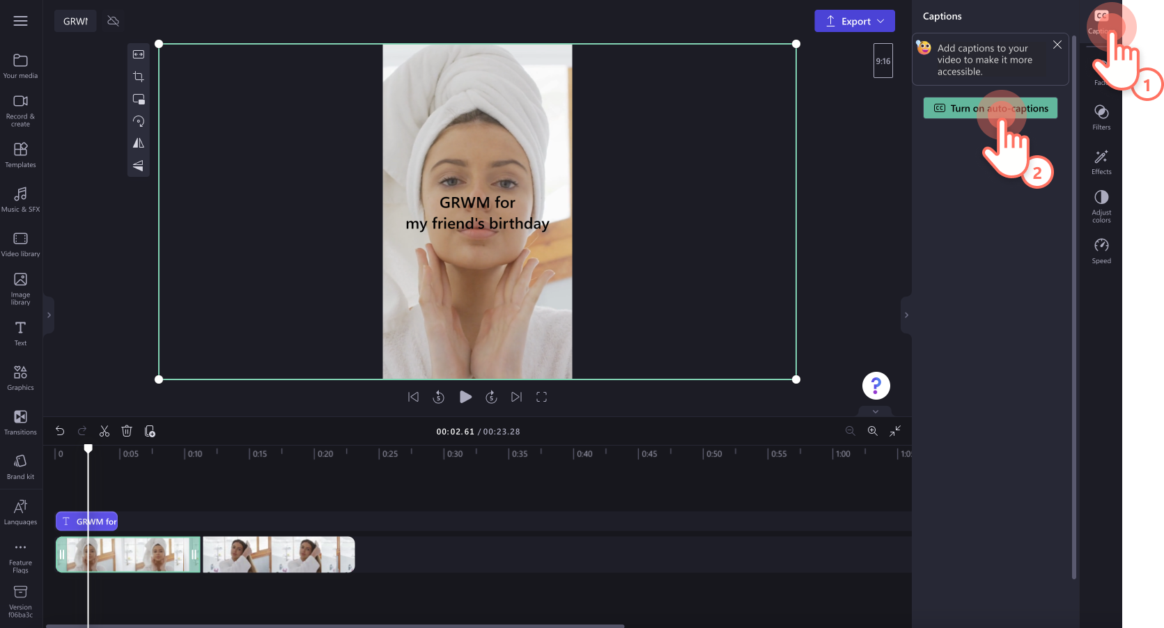
Task: Open the Speed panel
Action: pos(1101,251)
